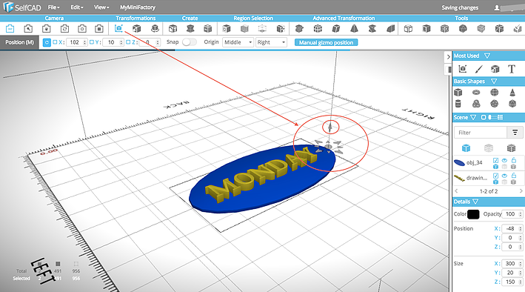This screenshot has height=292, width=525.
Task: Add a cone from Basic Shapes
Action: pyautogui.click(x=512, y=92)
